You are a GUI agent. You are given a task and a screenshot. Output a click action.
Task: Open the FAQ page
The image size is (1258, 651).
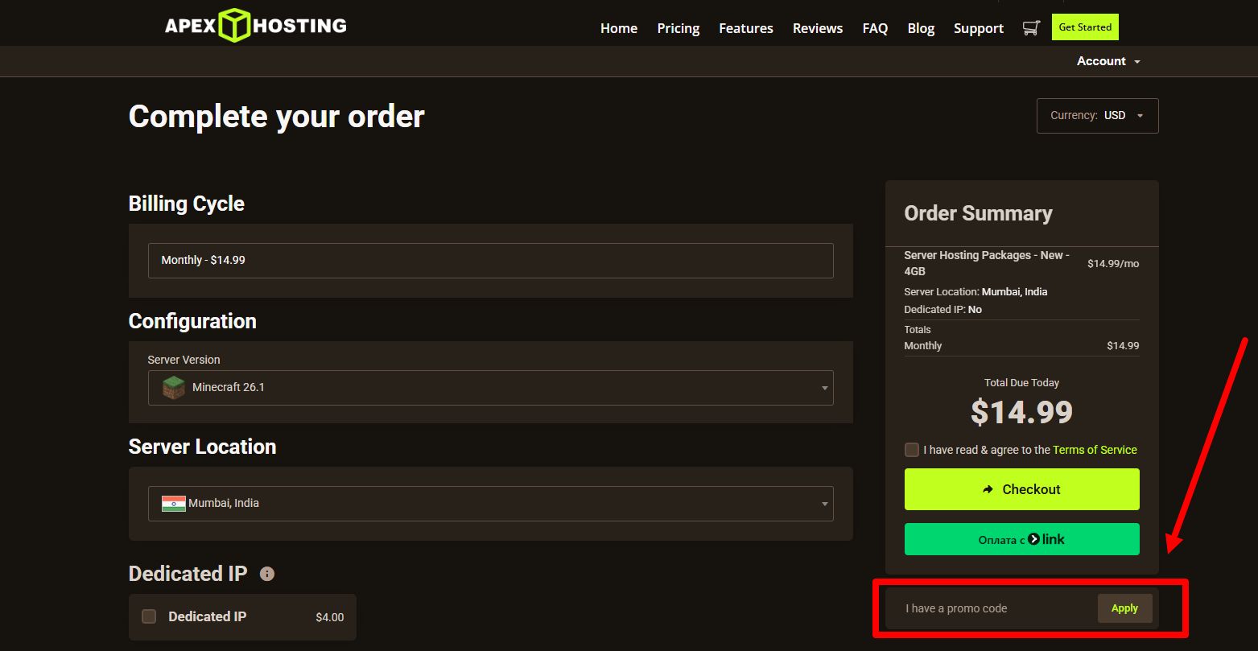tap(875, 28)
